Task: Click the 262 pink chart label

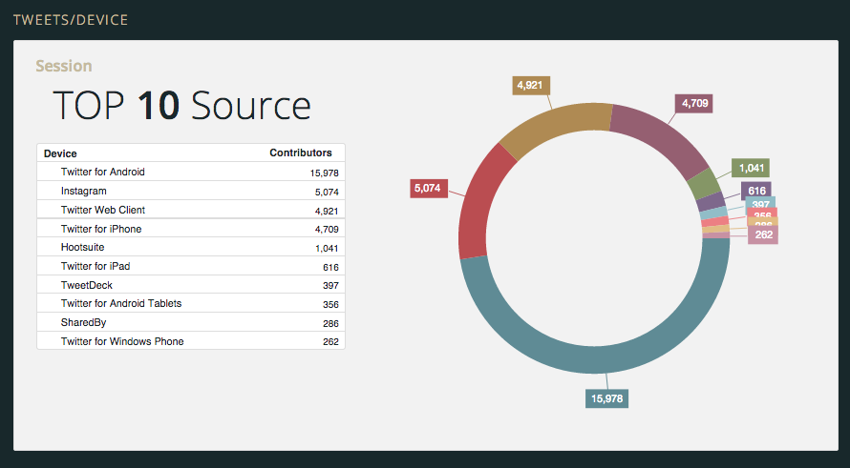Action: pyautogui.click(x=763, y=234)
